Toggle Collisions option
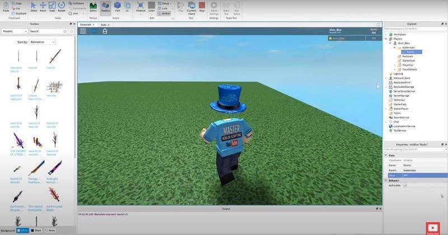Screen dimensions: 448x235 tap(76, 3)
